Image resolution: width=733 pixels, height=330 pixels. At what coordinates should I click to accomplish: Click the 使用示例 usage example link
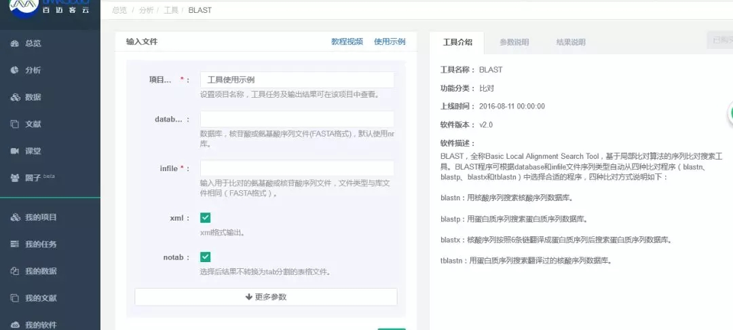click(x=390, y=41)
